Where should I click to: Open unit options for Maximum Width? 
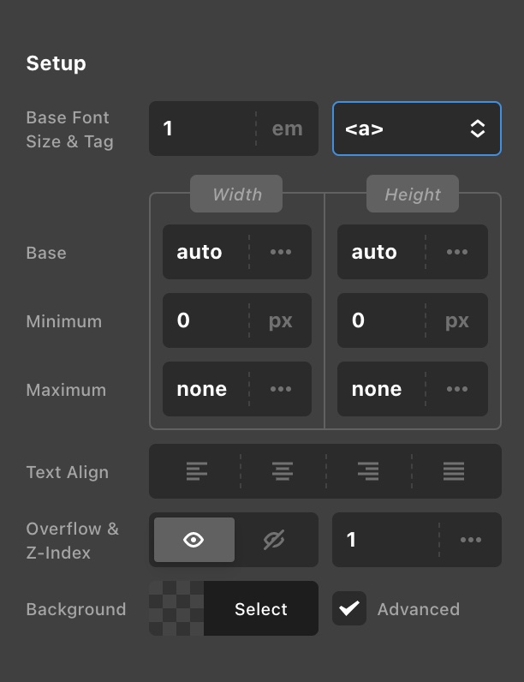pos(281,389)
